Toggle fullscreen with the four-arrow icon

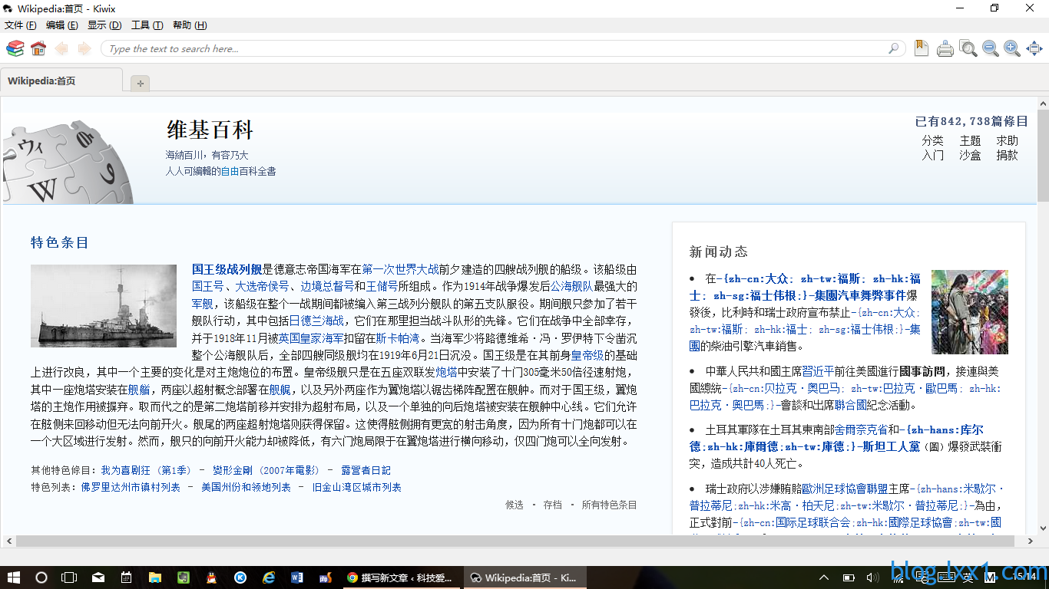coord(1034,49)
